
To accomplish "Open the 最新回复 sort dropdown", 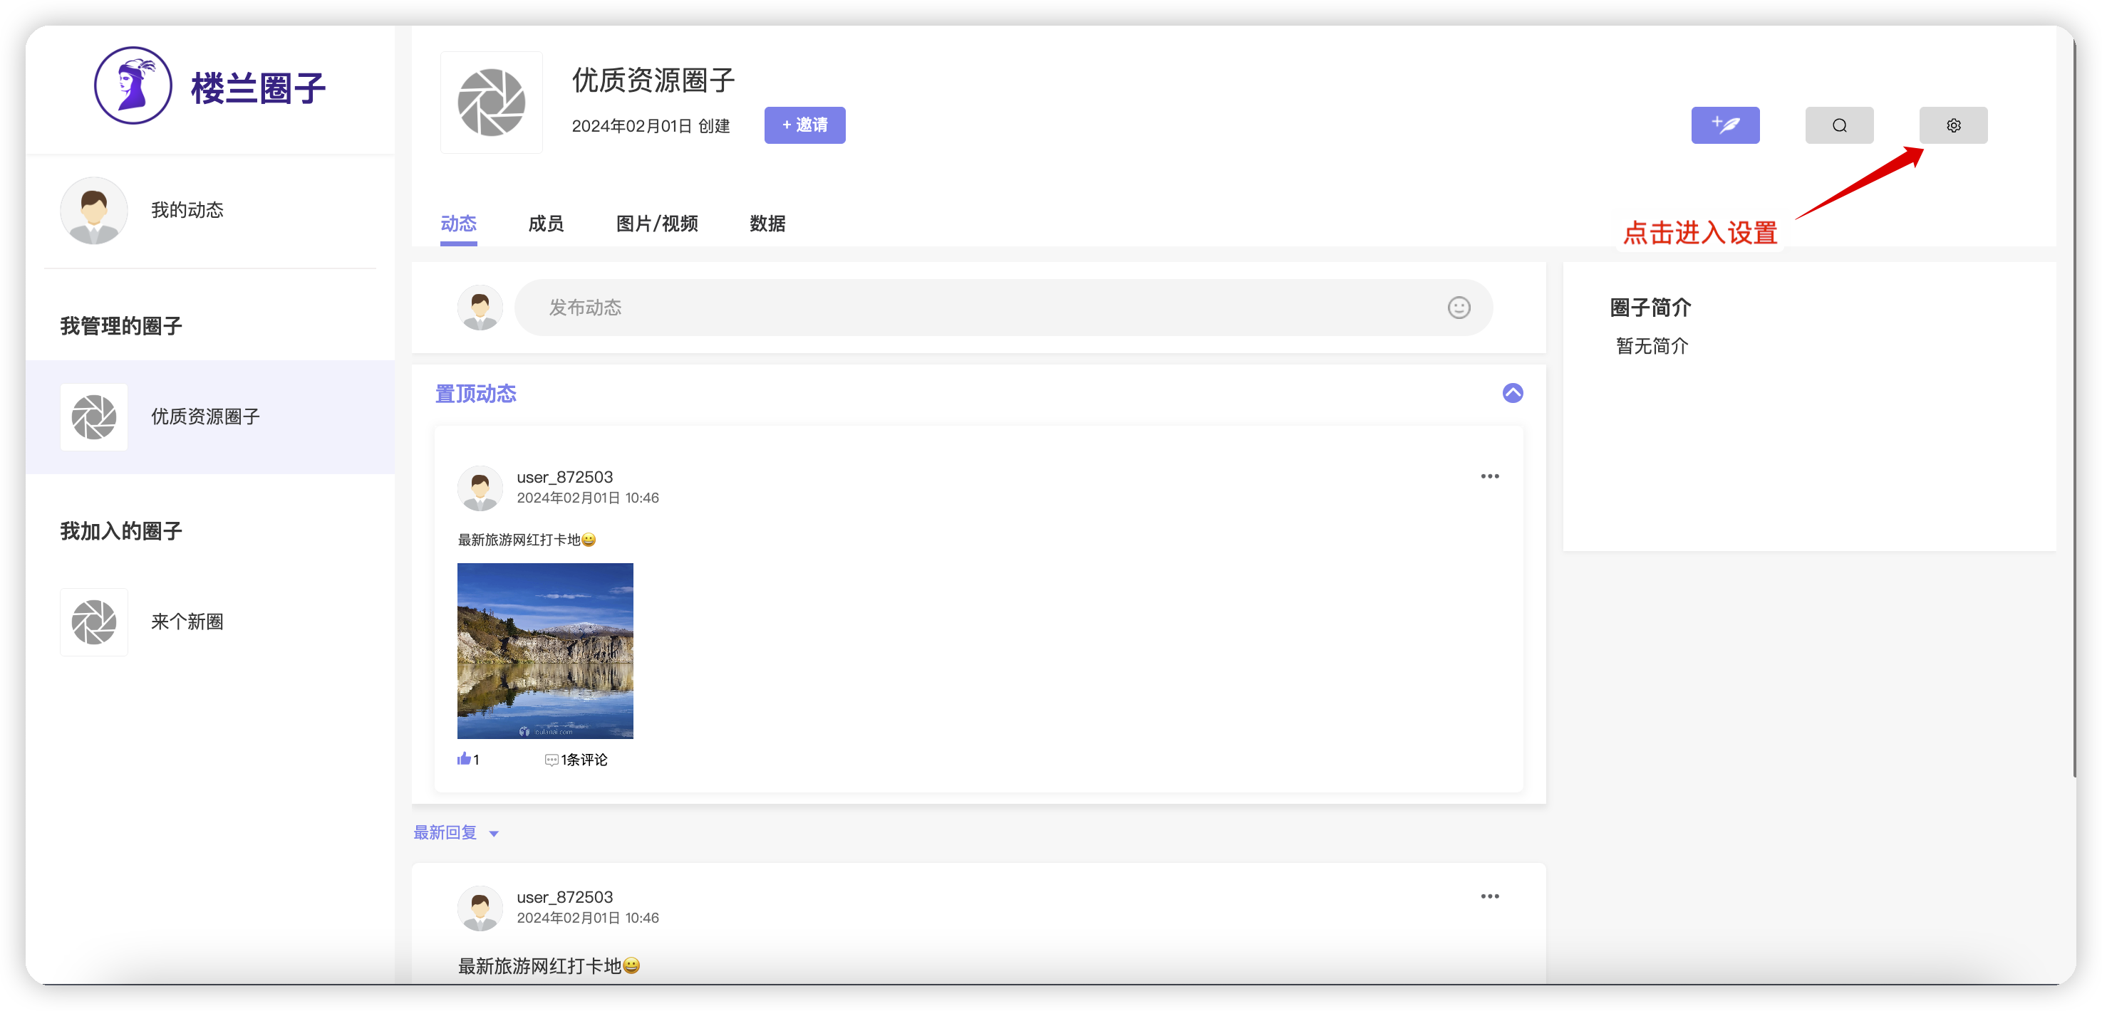I will click(456, 832).
